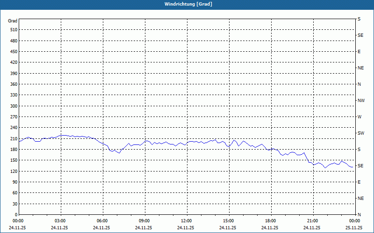Click the '24.11.25' date under 12:00
Viewport: 374px width, 233px height.
(186, 227)
